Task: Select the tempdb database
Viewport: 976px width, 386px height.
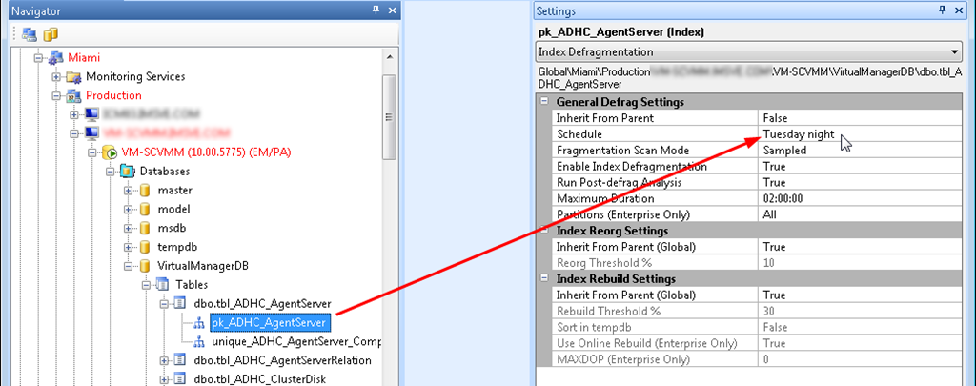Action: 177,247
